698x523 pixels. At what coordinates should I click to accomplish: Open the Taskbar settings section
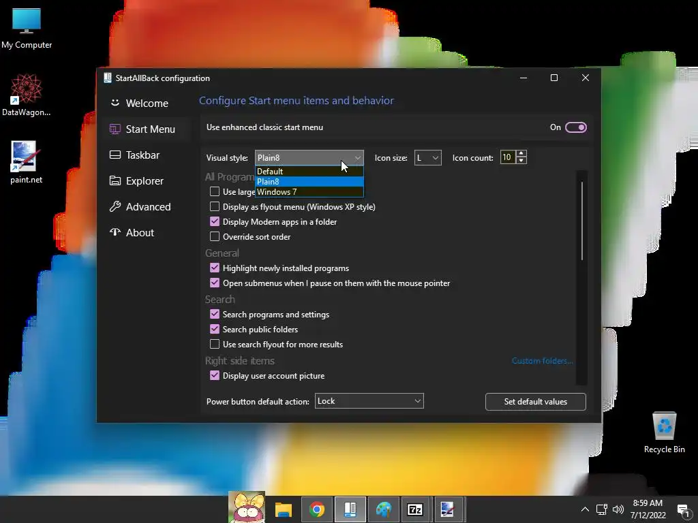click(x=146, y=155)
